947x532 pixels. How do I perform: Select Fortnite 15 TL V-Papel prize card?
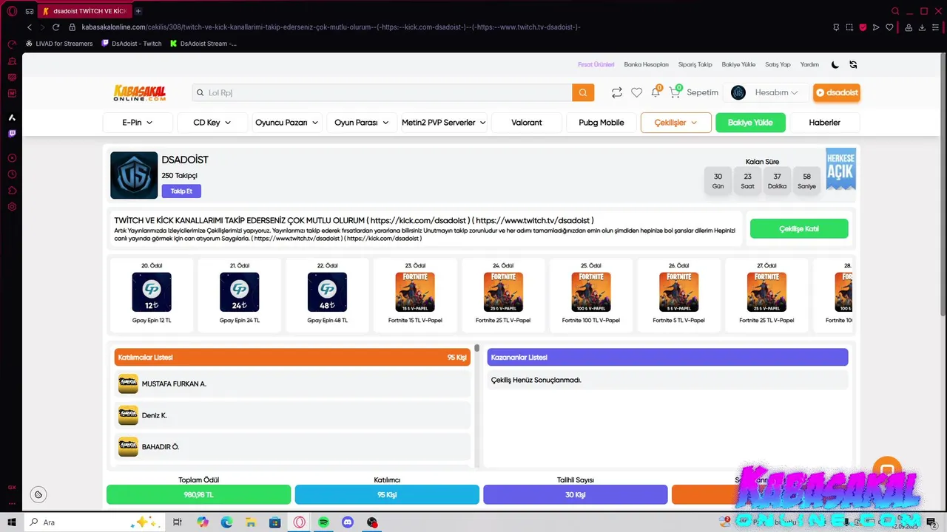coord(415,295)
